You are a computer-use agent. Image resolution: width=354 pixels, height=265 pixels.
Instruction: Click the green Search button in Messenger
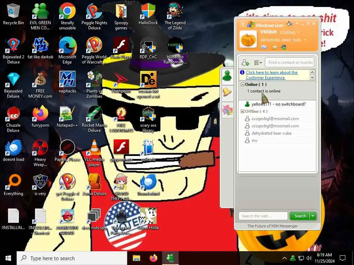point(300,216)
